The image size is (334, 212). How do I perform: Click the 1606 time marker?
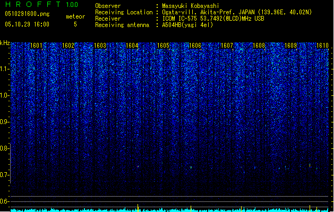click(195, 46)
